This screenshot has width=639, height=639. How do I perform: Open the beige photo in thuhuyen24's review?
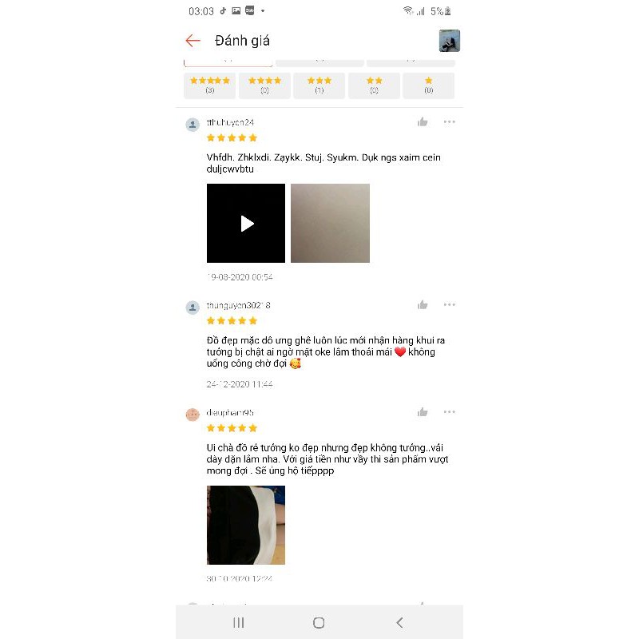pos(330,223)
